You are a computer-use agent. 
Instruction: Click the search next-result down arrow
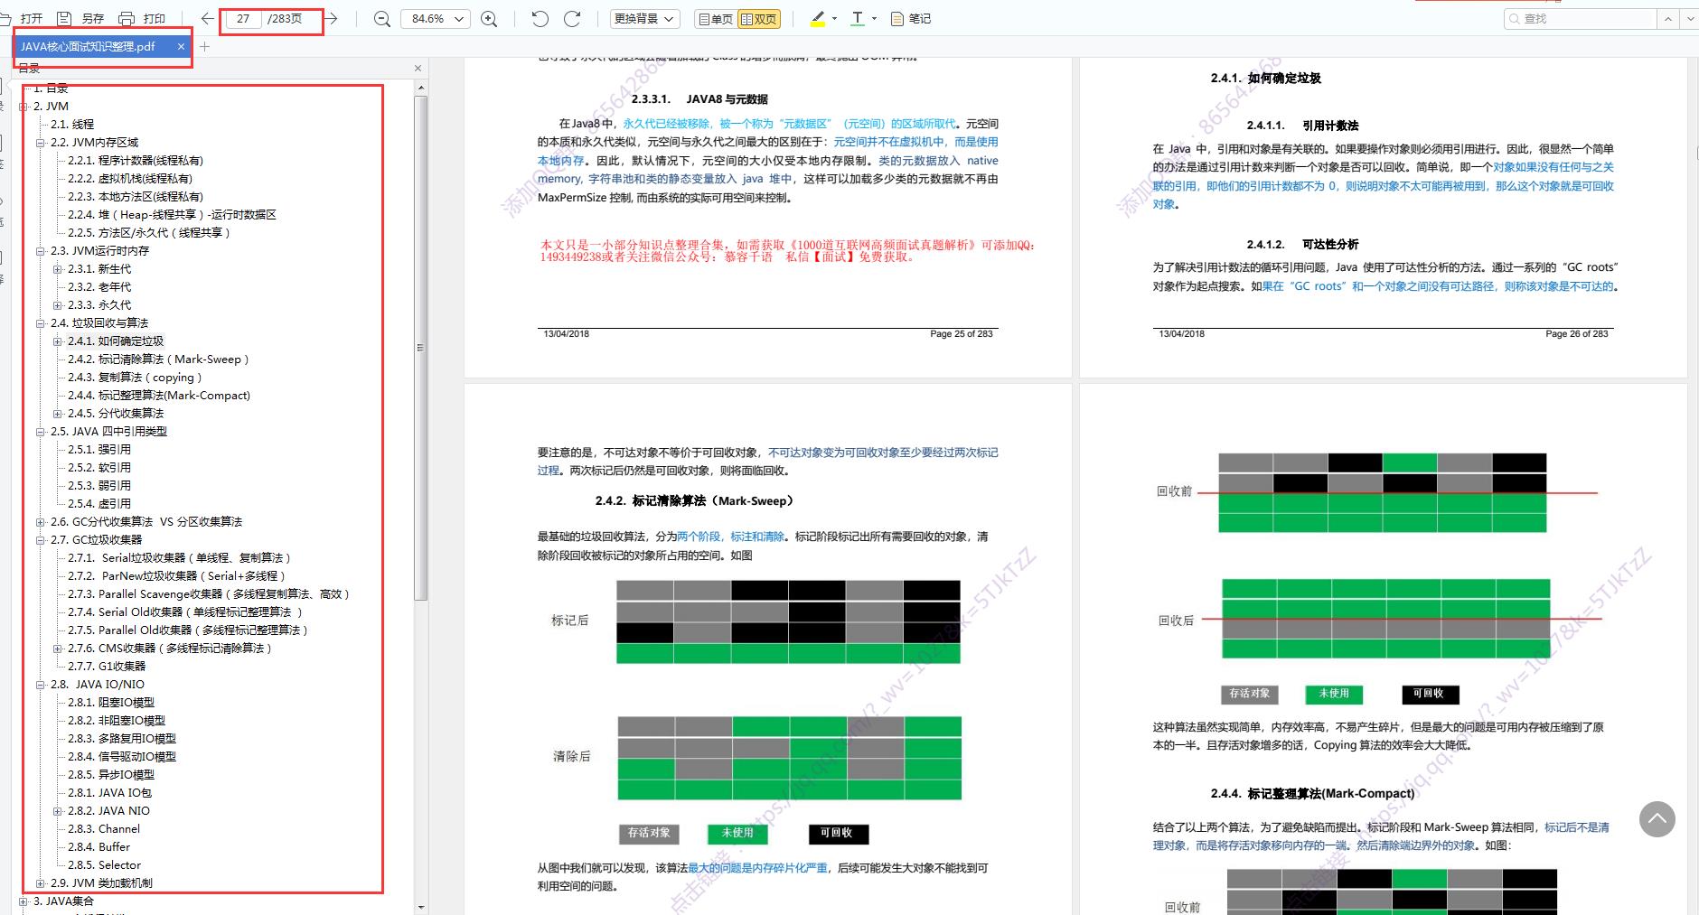point(1689,18)
